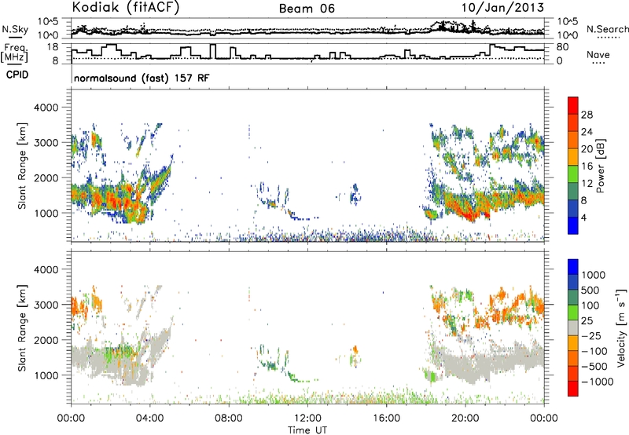Click the date "10/Jan/2013"
Viewport: 629px width, 435px height.
(503, 8)
